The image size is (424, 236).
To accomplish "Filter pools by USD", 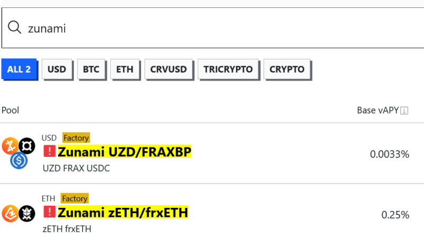I will click(x=57, y=69).
